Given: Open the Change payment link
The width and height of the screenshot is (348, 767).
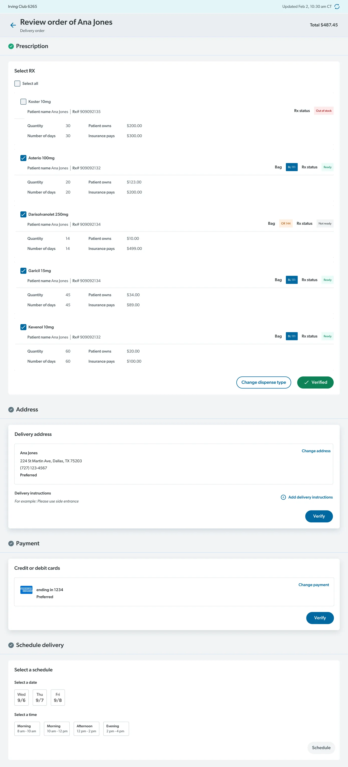Looking at the screenshot, I should (314, 585).
